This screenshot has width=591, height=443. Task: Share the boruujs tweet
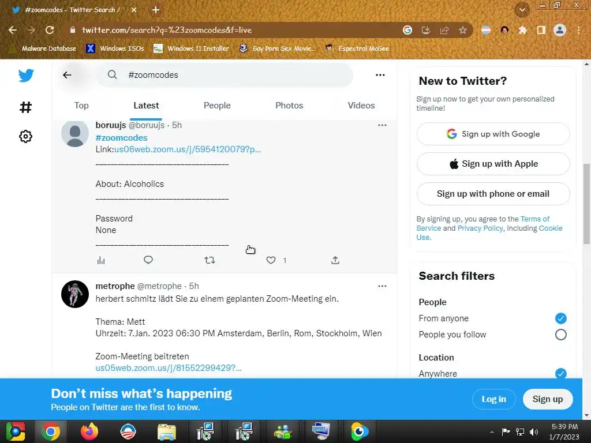(335, 260)
